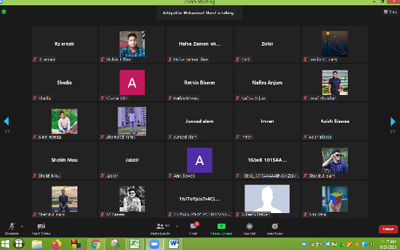Select the Shadia participant tile
This screenshot has height=250, width=400.
tap(64, 82)
